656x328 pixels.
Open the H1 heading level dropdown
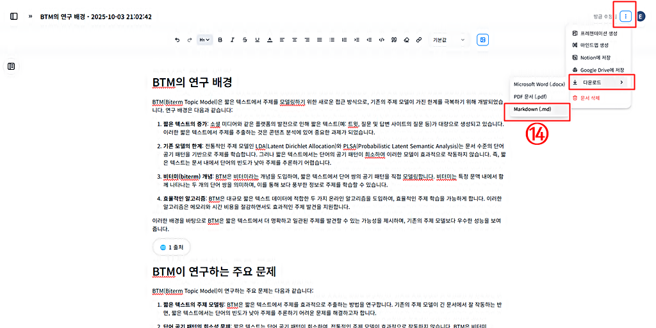[204, 40]
